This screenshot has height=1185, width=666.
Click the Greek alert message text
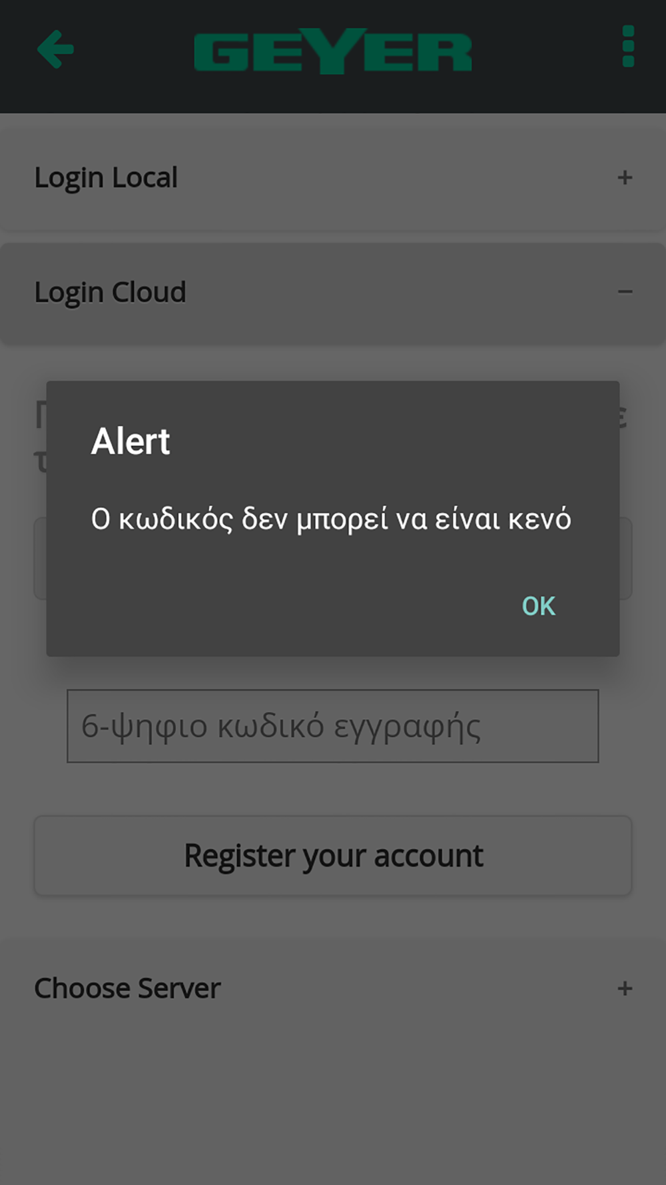(331, 519)
